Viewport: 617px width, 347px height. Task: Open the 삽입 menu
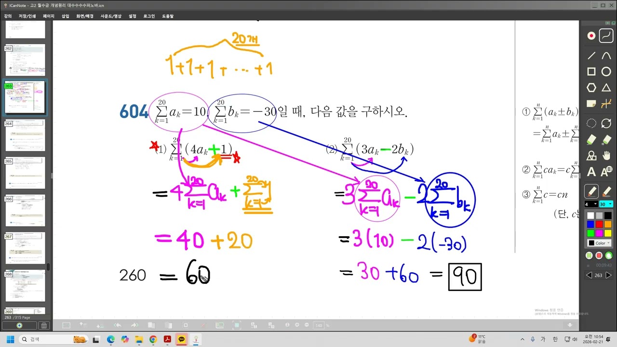click(66, 16)
